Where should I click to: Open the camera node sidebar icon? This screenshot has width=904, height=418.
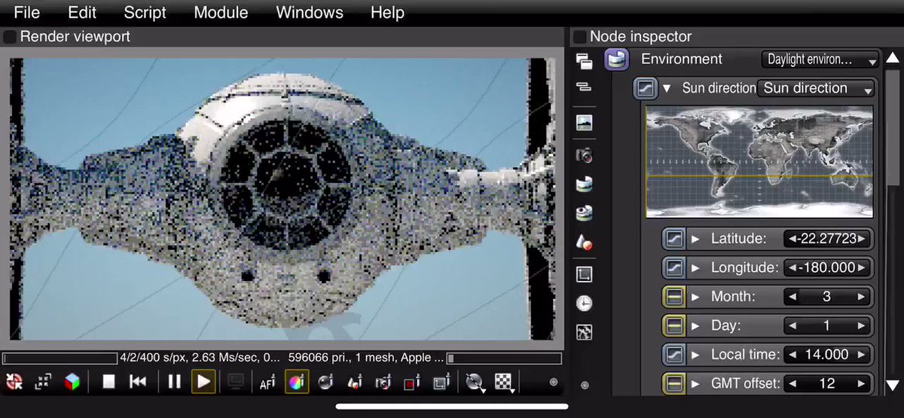(584, 155)
